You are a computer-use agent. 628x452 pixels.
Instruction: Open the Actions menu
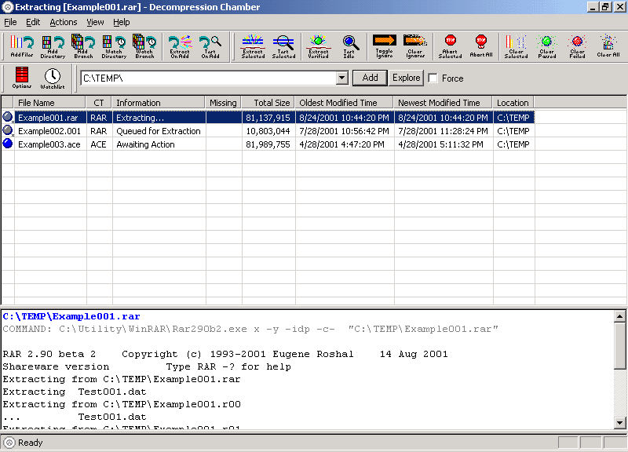64,23
